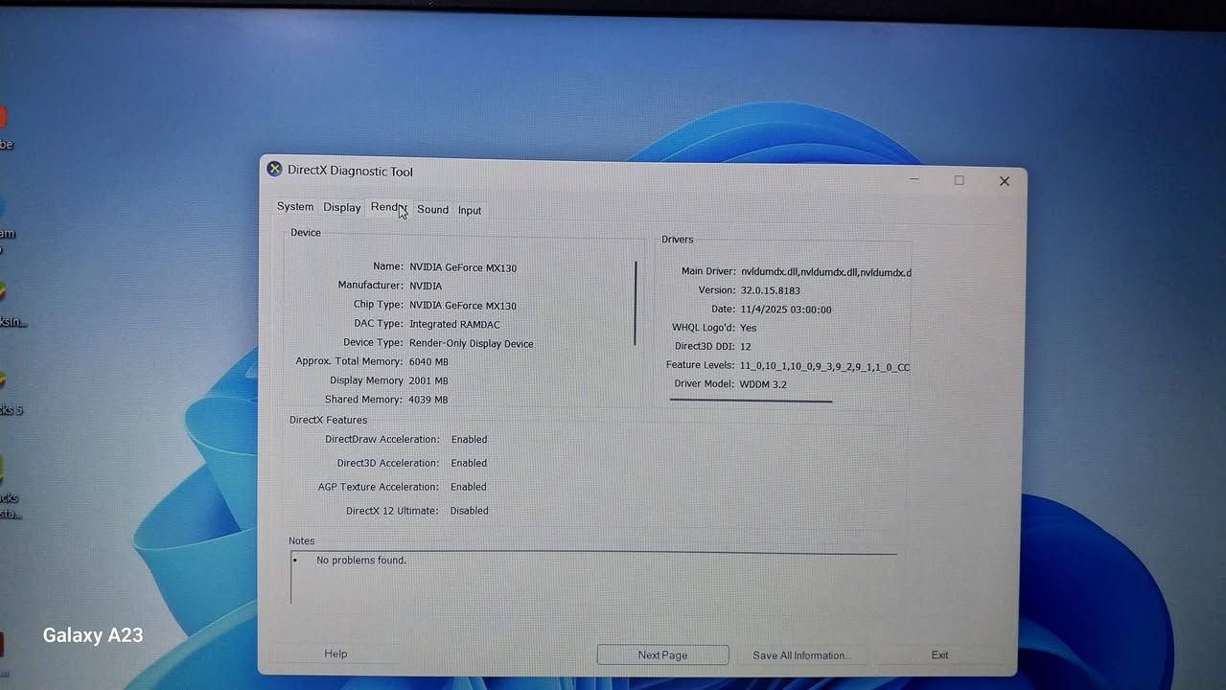Click the Exit button
1226x690 pixels.
(939, 655)
